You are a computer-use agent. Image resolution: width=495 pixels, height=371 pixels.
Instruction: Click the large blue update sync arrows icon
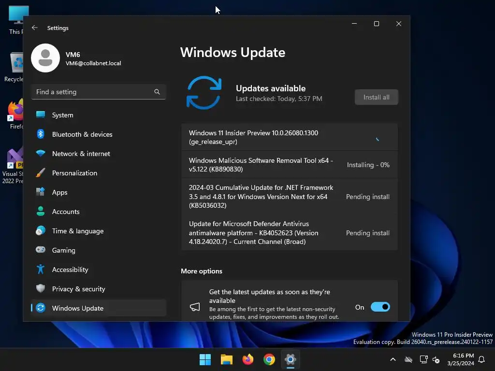tap(204, 93)
